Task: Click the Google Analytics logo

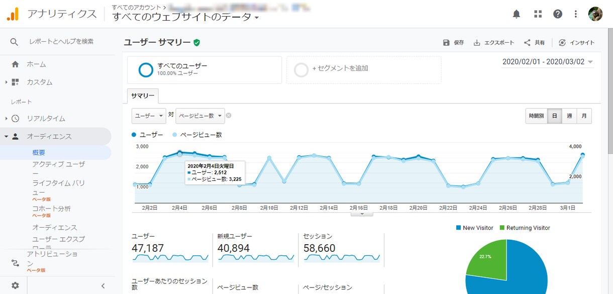Action: 13,14
